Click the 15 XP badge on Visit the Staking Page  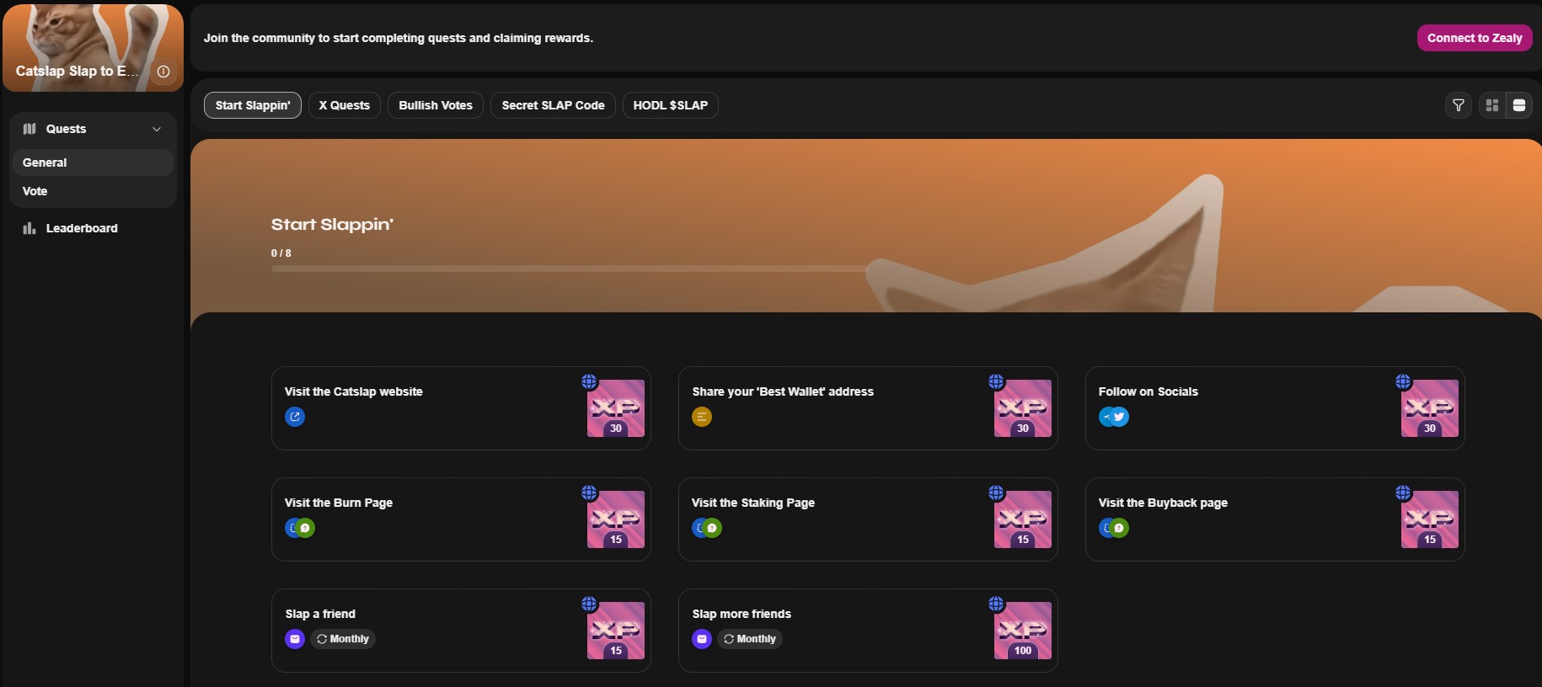coord(1023,519)
